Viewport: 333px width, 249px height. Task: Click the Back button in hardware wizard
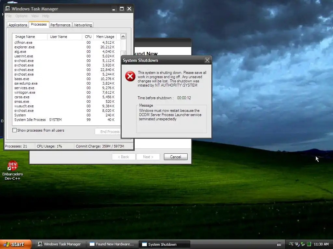[124, 157]
